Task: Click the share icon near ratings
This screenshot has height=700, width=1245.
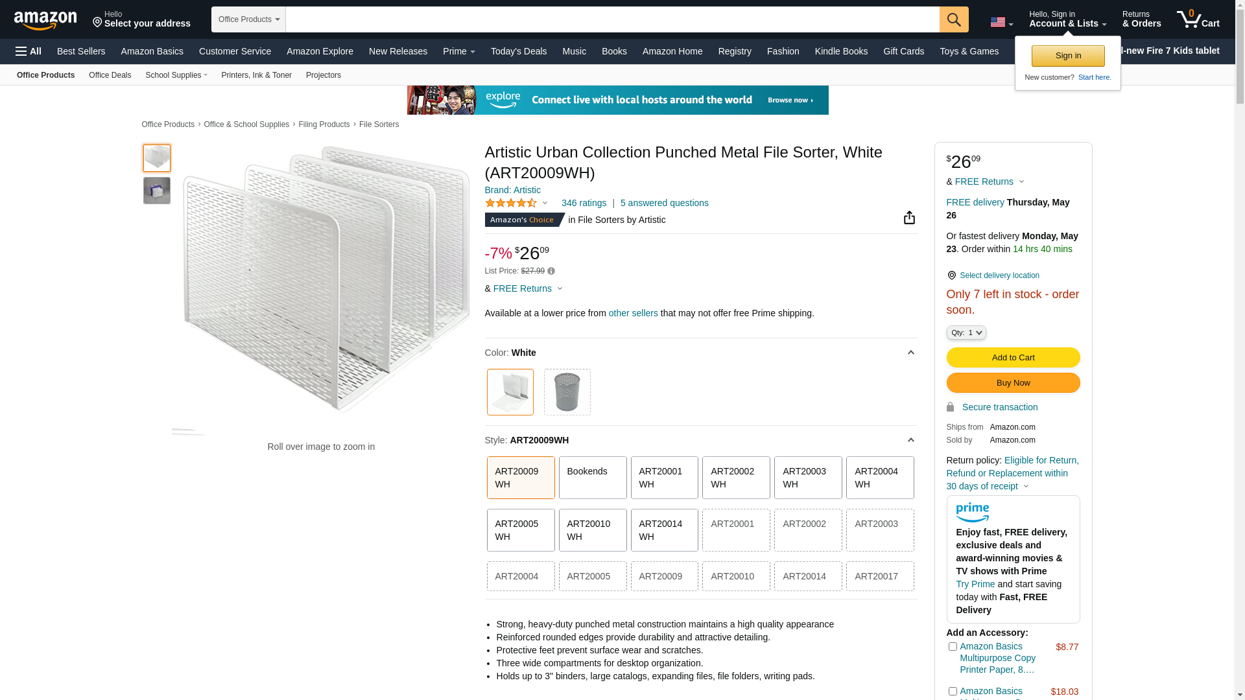Action: [909, 218]
